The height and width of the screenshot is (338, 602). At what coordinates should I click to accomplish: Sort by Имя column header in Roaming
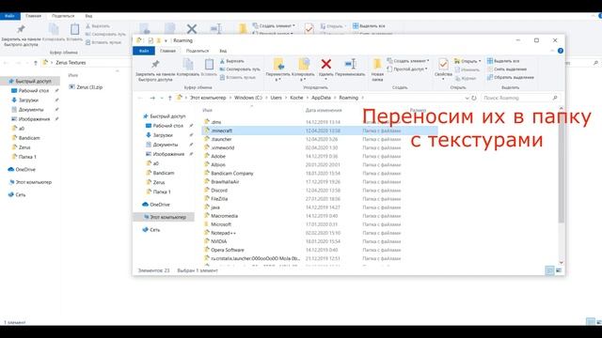click(207, 111)
